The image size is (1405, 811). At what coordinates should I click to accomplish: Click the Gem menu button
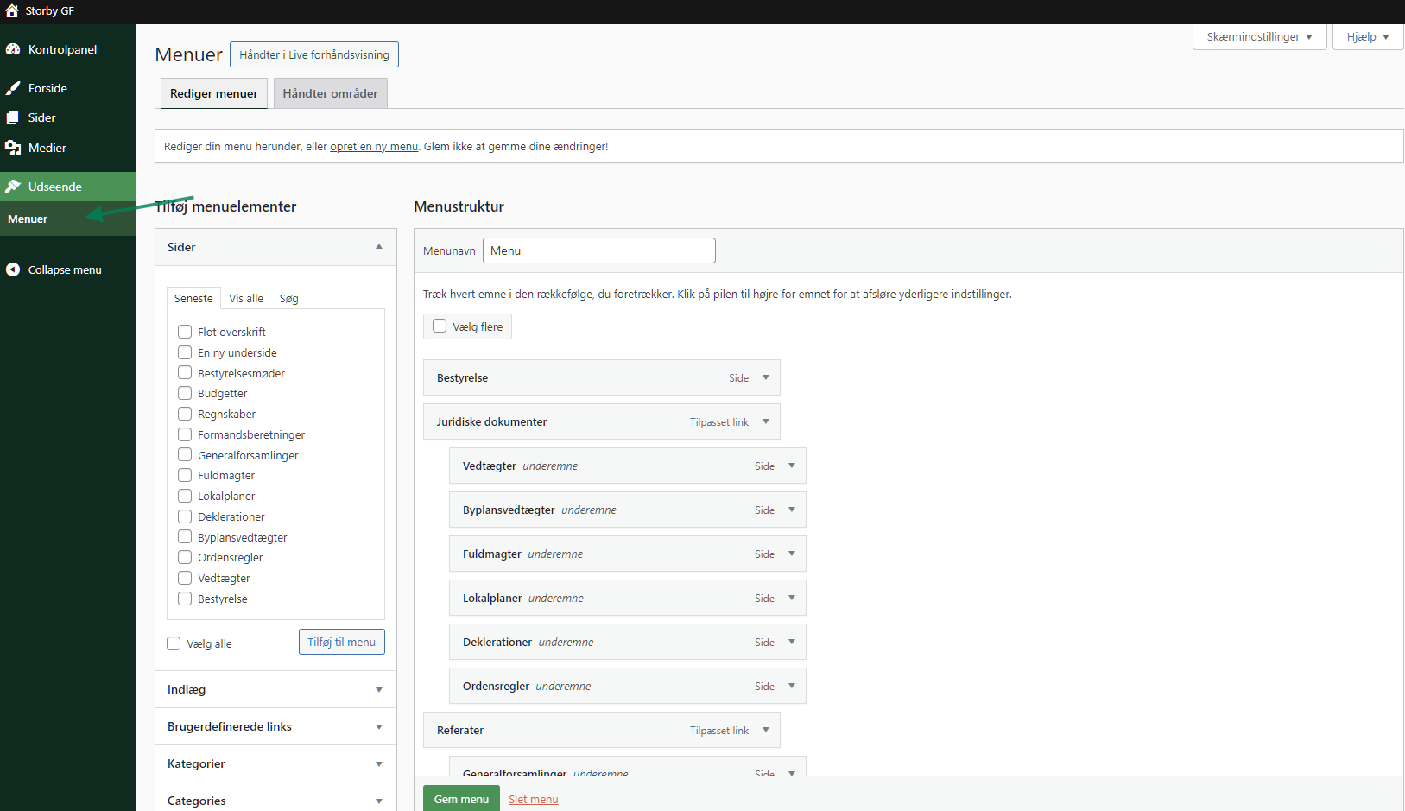point(461,799)
